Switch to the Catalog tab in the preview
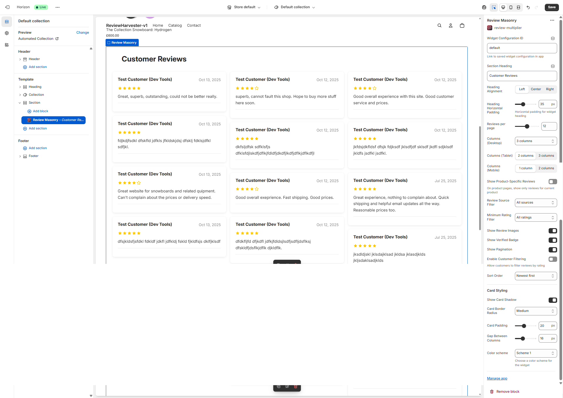Screen dimensions: 563x398 click(x=175, y=25)
